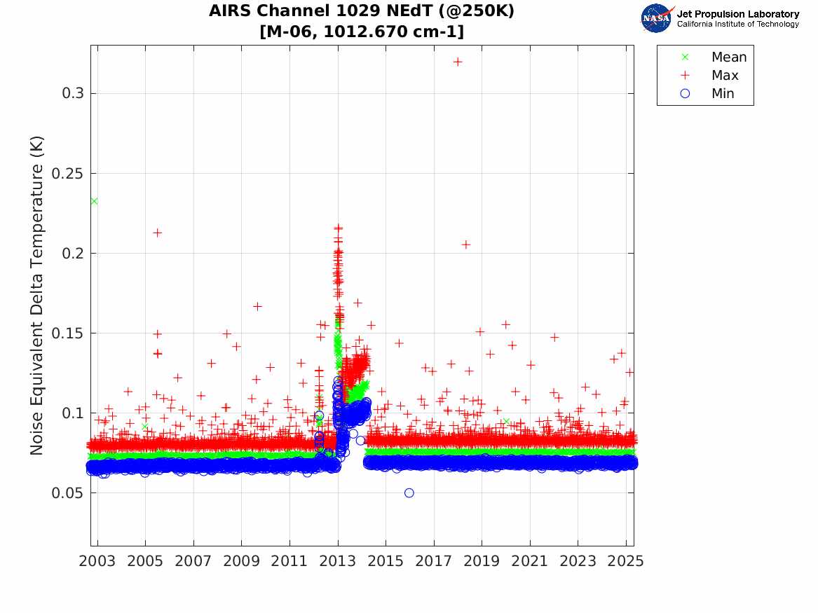This screenshot has width=818, height=613.
Task: Select the red plus near 0.21 in 2005
Action: point(158,233)
